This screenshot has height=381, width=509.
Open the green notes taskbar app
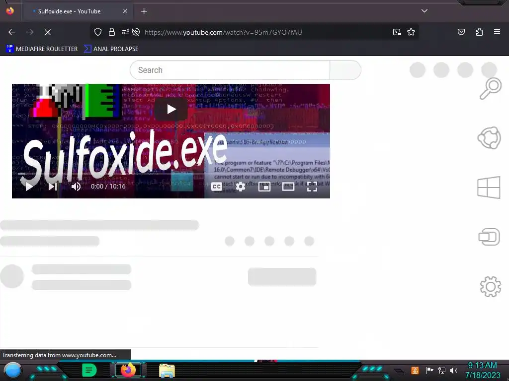point(89,370)
